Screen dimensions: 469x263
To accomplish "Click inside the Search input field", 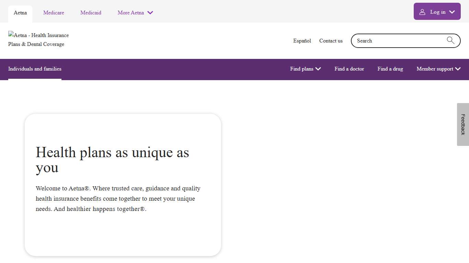I will point(395,40).
